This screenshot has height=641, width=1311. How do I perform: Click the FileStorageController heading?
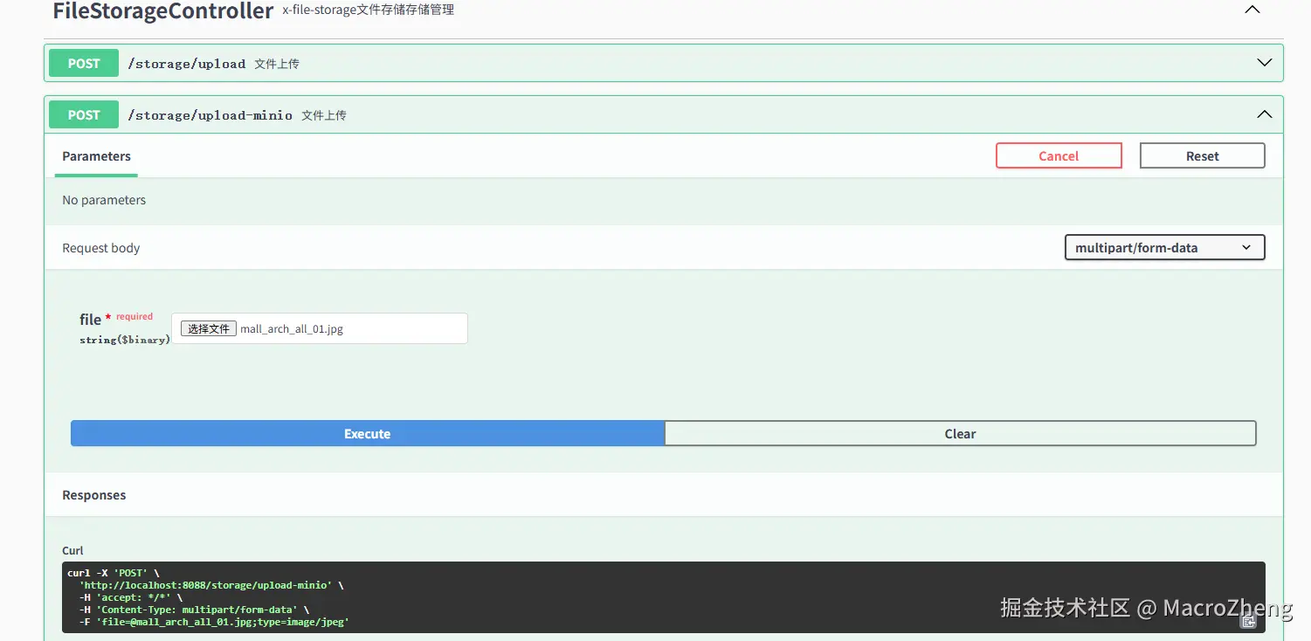163,10
